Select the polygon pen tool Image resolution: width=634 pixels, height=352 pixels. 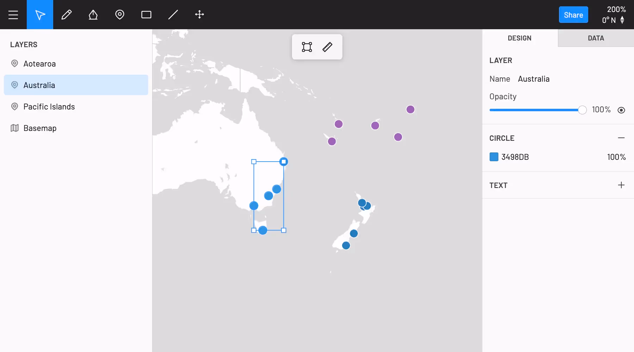[x=93, y=15]
